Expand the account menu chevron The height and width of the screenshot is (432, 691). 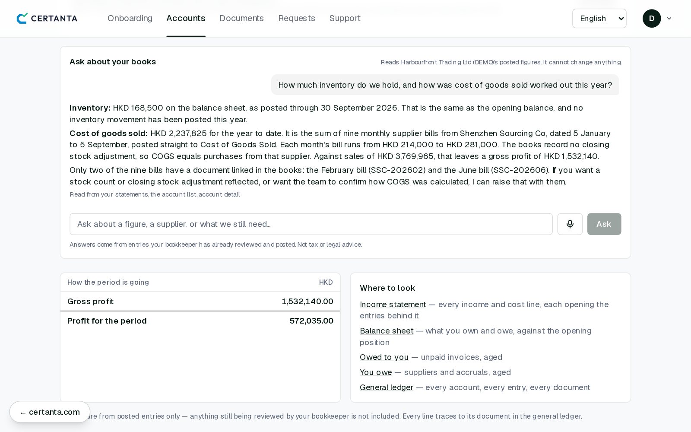point(669,19)
